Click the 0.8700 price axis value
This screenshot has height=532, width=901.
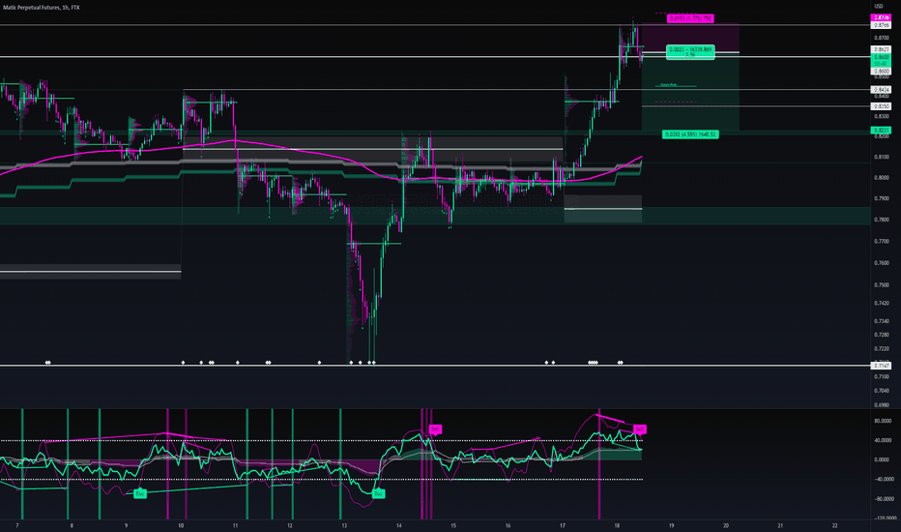pyautogui.click(x=882, y=38)
